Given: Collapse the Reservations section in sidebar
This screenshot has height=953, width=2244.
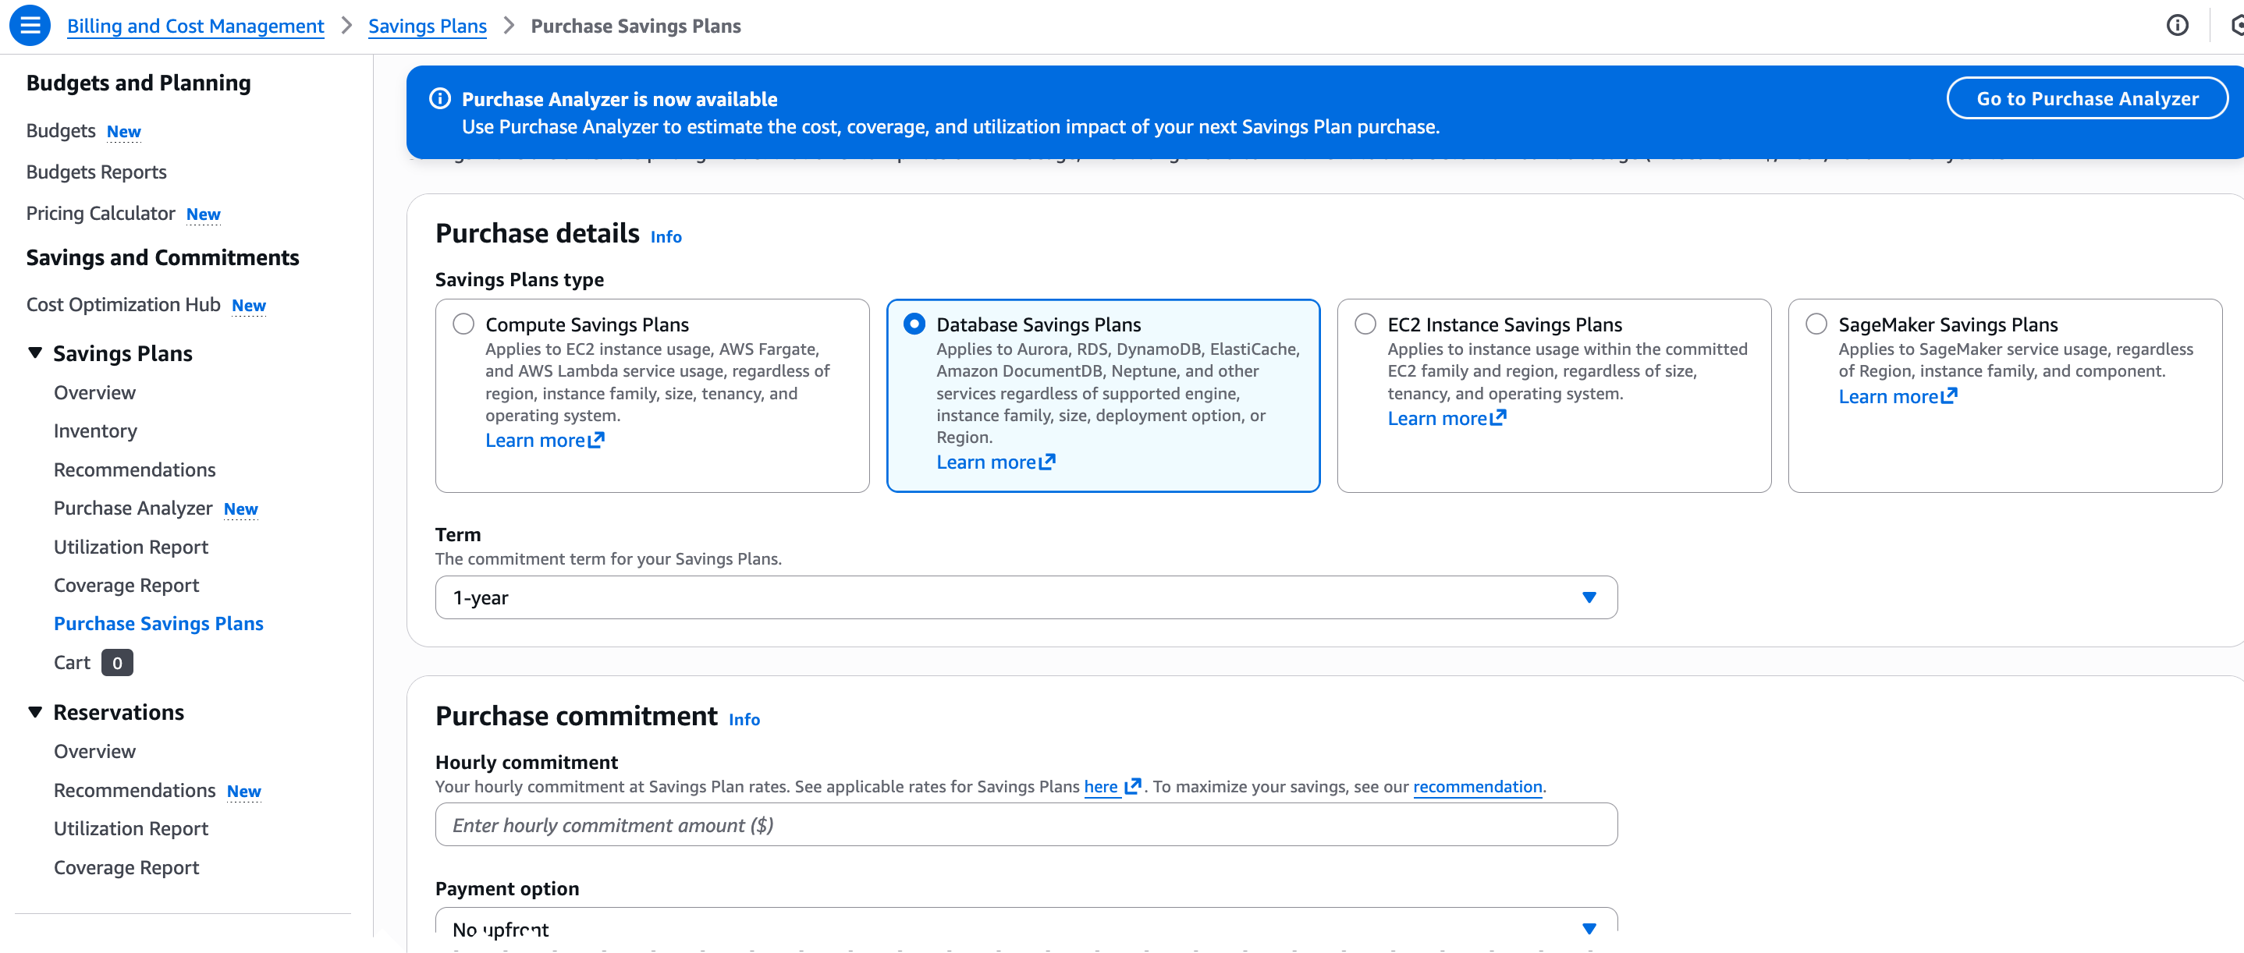Looking at the screenshot, I should (35, 711).
